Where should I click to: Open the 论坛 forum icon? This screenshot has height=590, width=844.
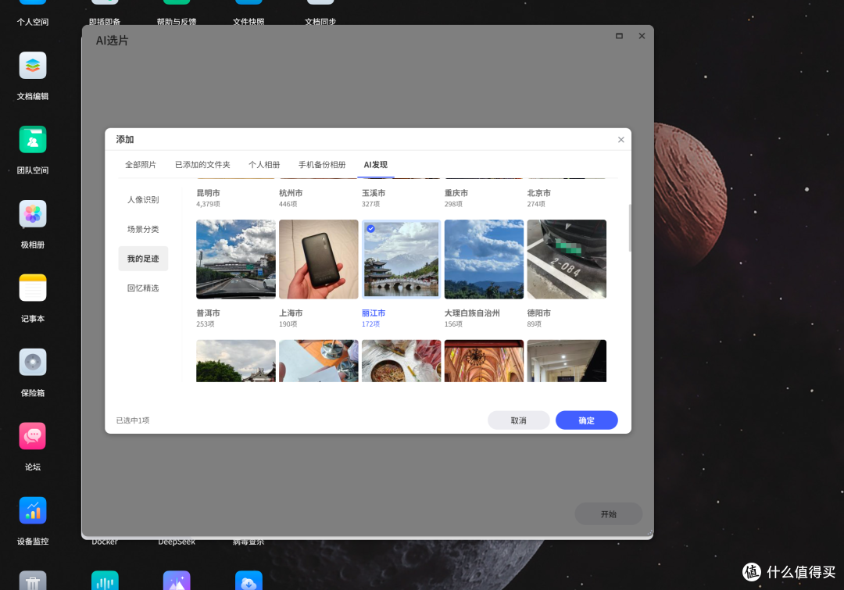coord(33,436)
